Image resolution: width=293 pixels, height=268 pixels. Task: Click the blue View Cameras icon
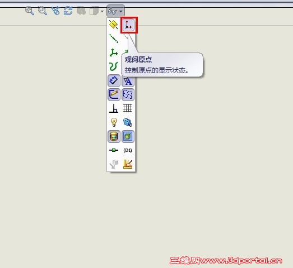pyautogui.click(x=128, y=122)
